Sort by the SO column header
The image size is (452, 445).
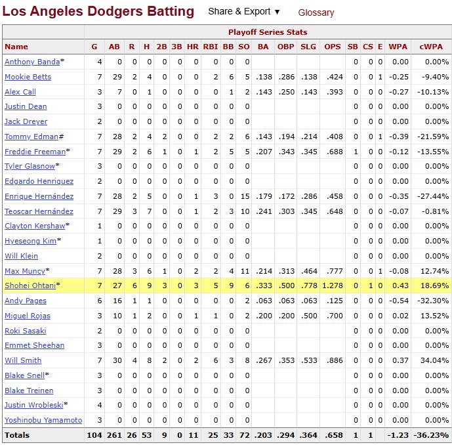[244, 47]
